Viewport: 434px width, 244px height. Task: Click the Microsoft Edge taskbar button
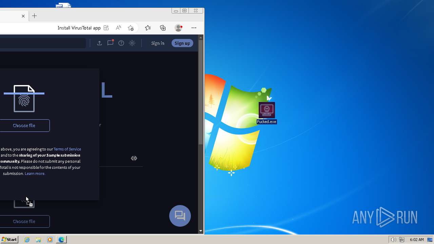click(61, 240)
